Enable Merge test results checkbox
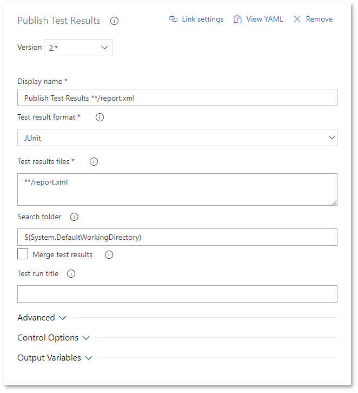This screenshot has width=358, height=393. click(23, 254)
